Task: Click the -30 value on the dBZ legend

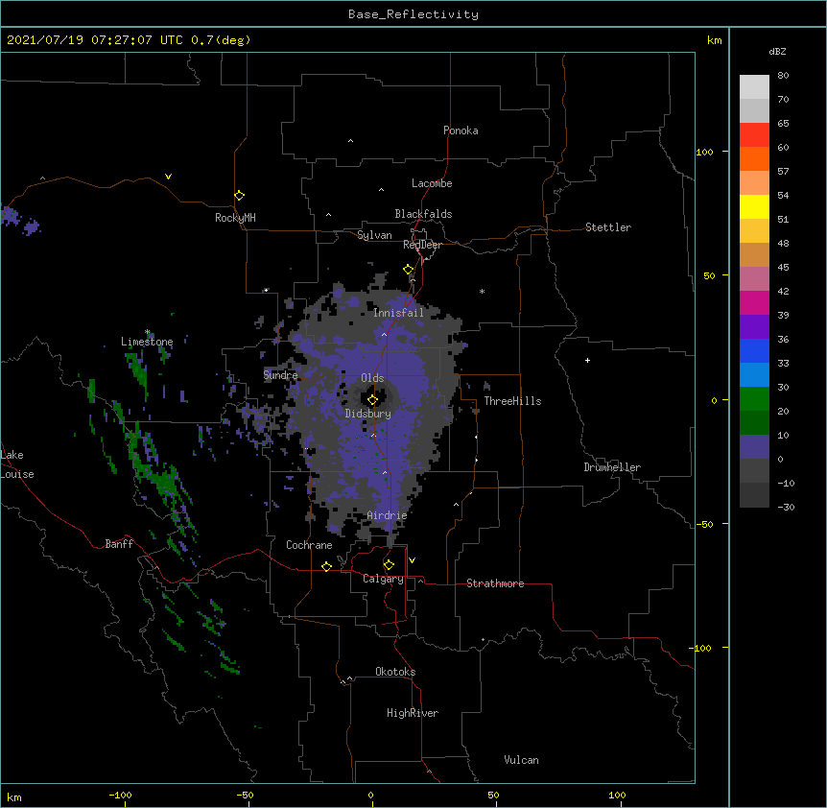Action: (786, 508)
